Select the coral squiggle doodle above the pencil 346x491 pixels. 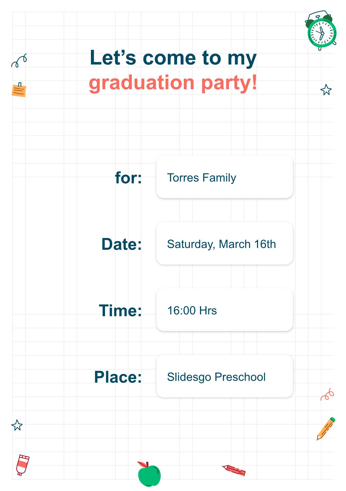click(327, 394)
